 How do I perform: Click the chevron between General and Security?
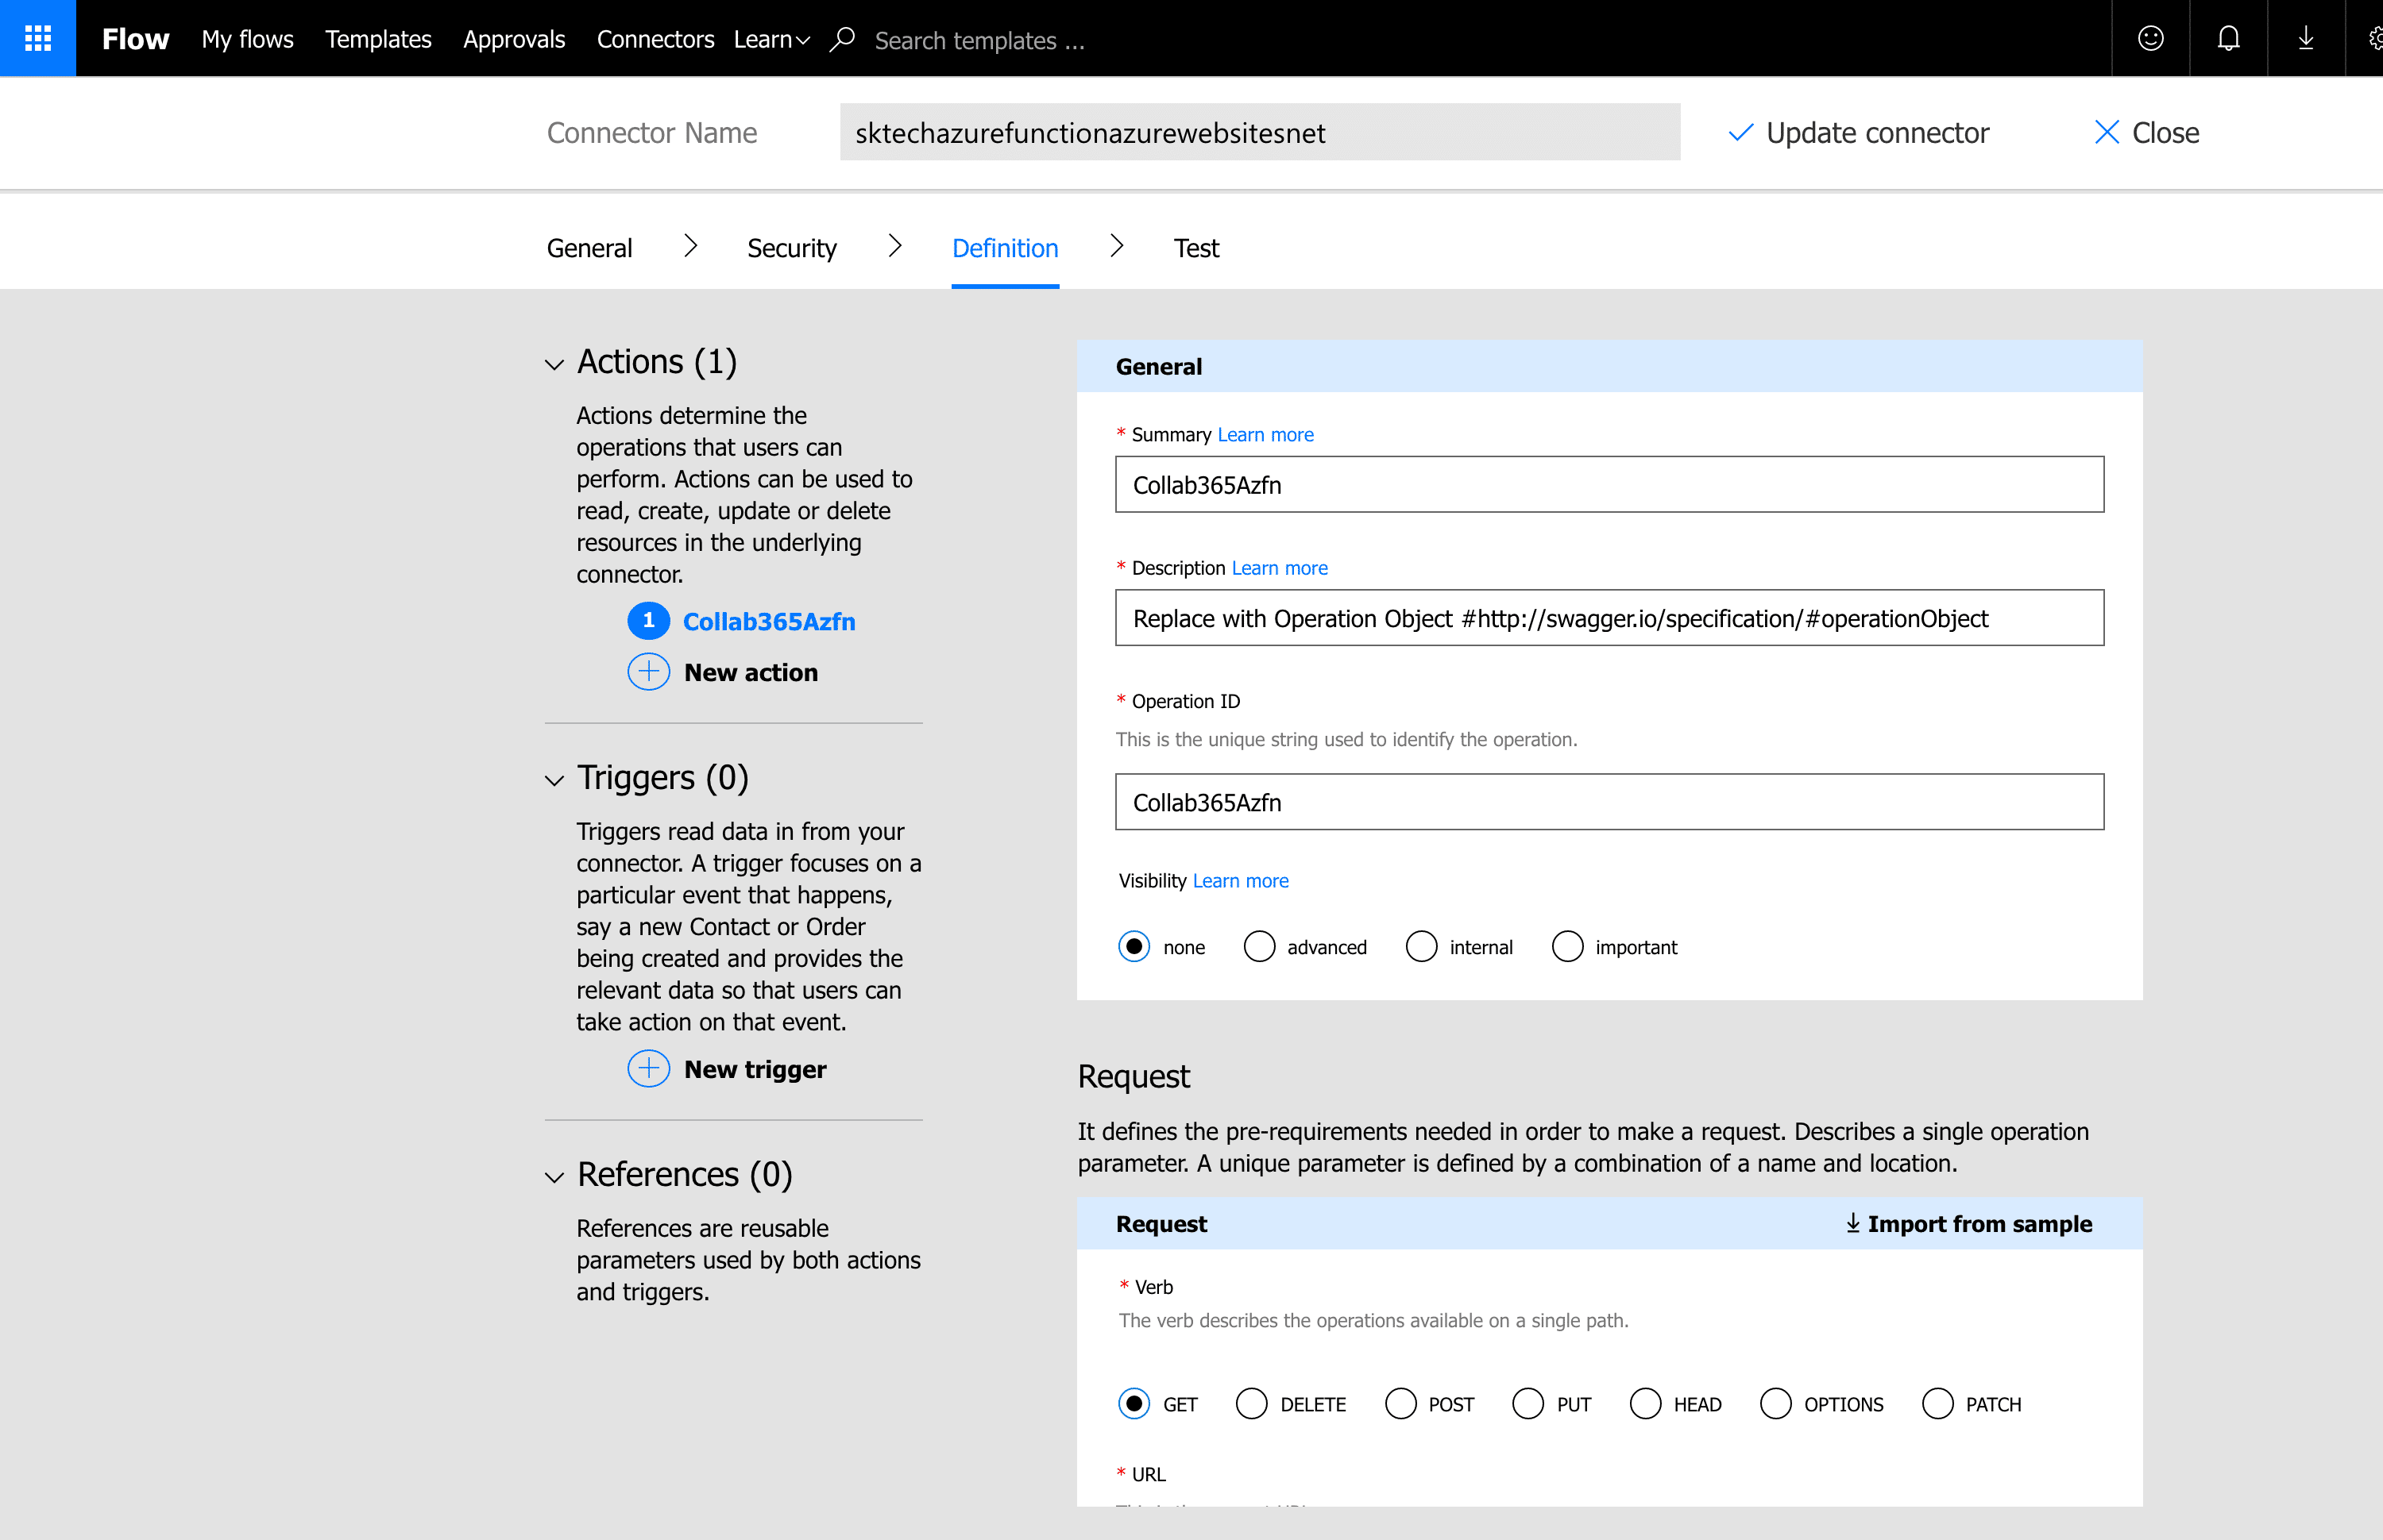click(690, 246)
